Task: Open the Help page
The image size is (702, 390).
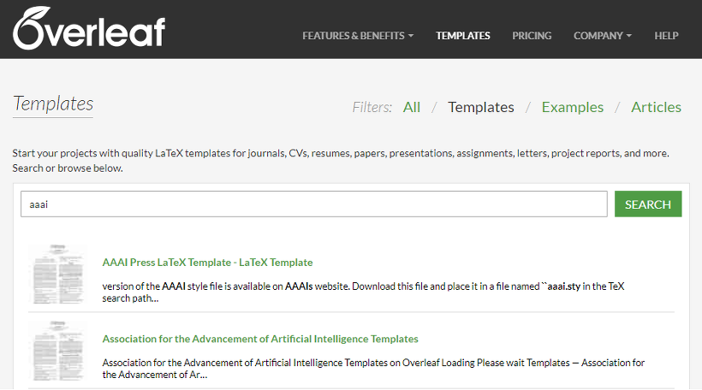Action: (x=666, y=35)
